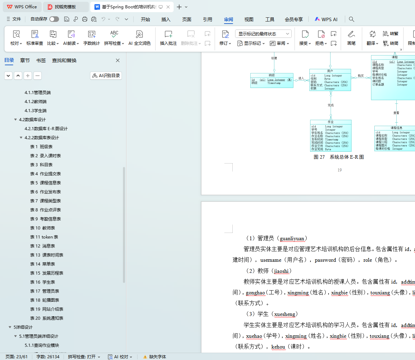
Task: Open the markup display state dropdown
Action: tap(263, 34)
